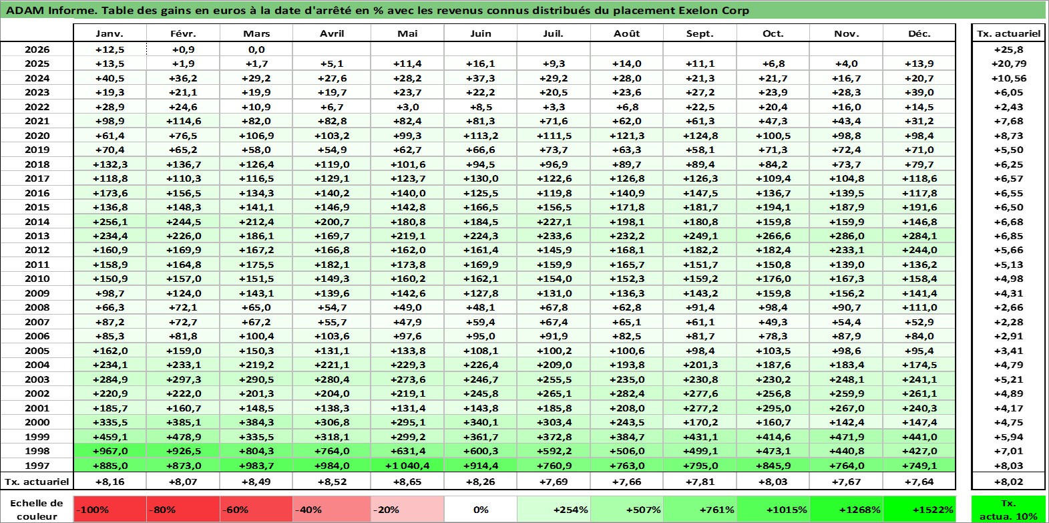This screenshot has width=1049, height=523.
Task: Click the -100% red color scale swatch
Action: (110, 509)
